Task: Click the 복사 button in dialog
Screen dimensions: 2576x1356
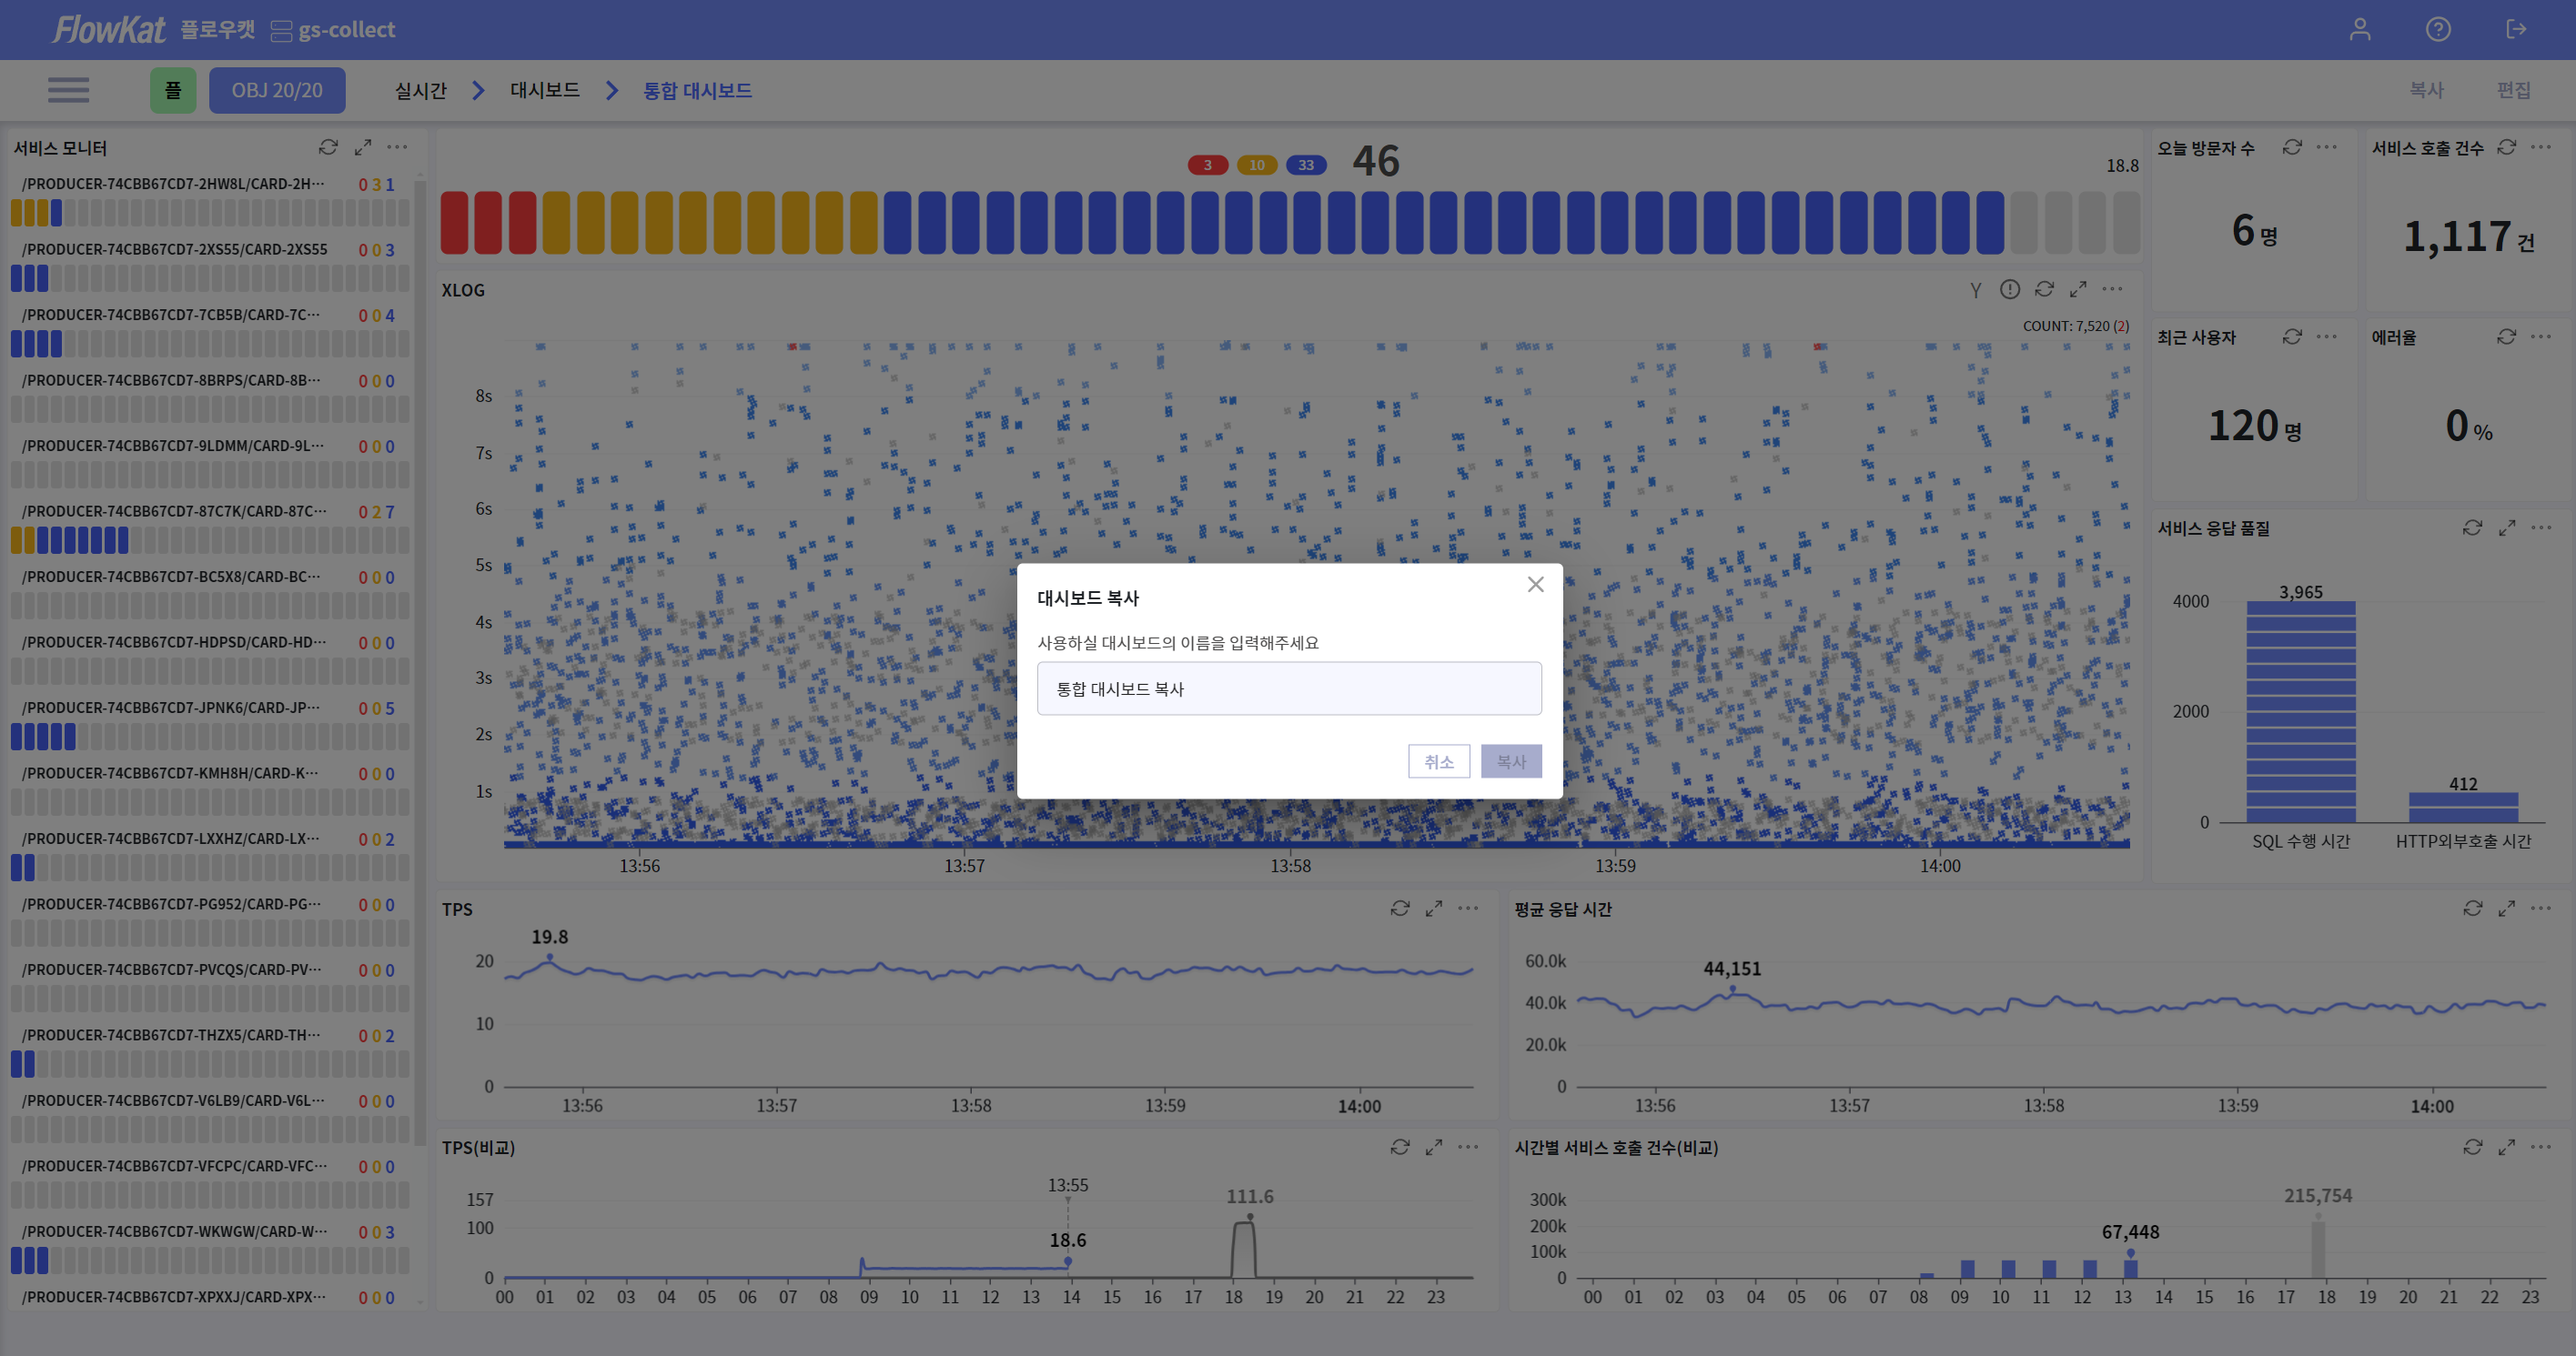Action: click(x=1511, y=761)
